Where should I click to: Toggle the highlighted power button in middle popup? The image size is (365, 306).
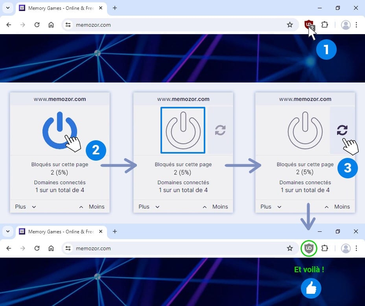click(183, 130)
